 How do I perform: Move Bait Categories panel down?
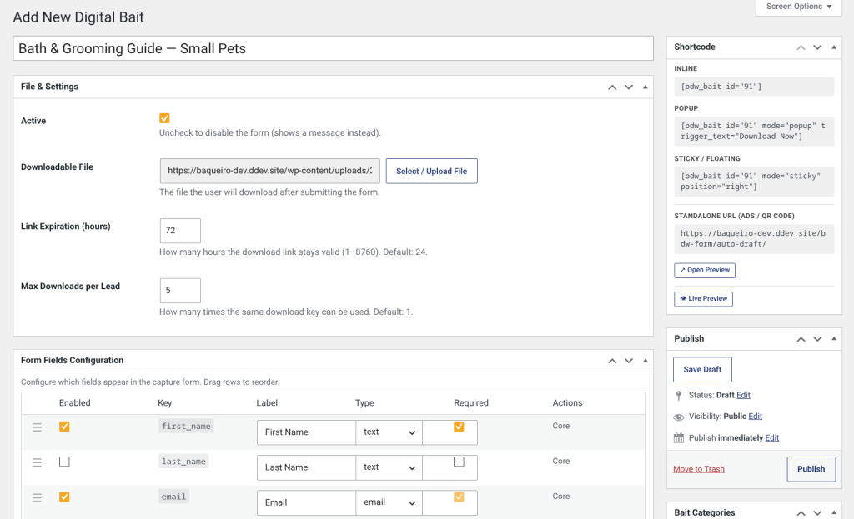817,513
